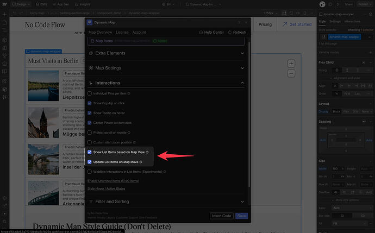Collapse the Interactions section
Image resolution: width=375 pixels, height=233 pixels.
[x=166, y=83]
